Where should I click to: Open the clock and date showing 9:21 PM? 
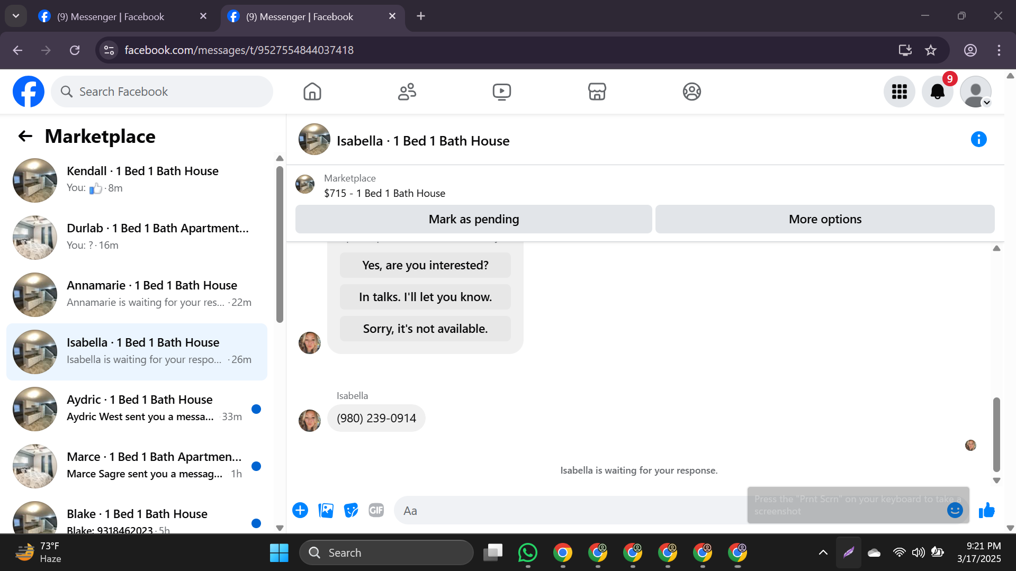pos(979,552)
